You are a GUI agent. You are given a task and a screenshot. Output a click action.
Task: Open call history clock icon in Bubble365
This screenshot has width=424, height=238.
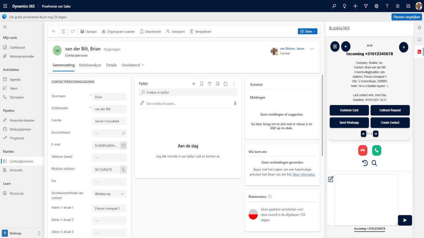365,163
